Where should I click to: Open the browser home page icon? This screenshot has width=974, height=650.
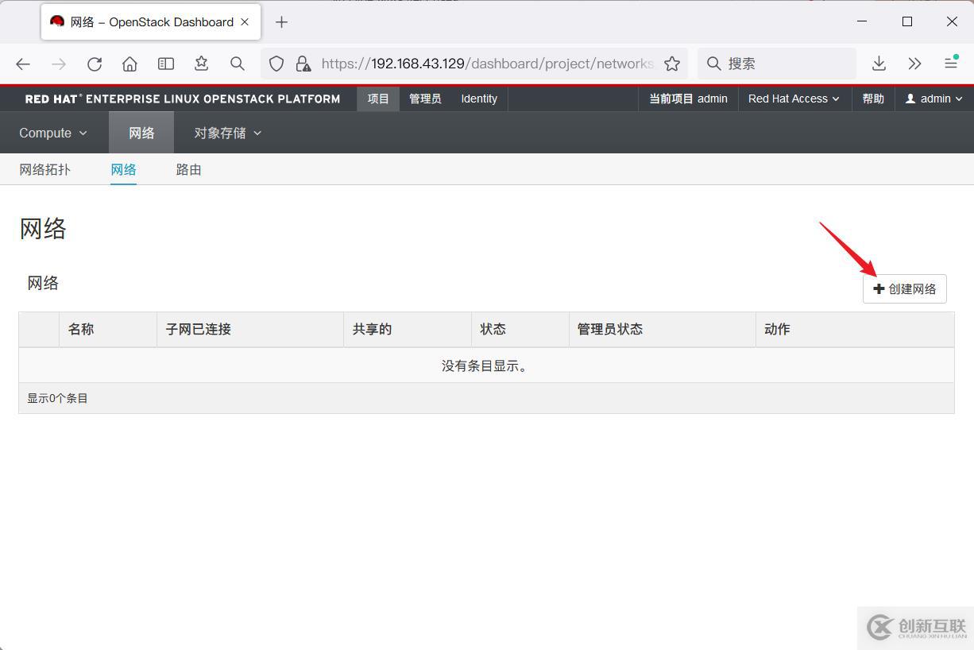click(x=129, y=64)
